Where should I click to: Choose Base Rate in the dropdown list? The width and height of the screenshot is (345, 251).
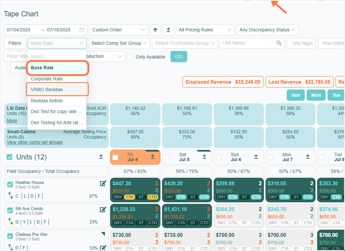tap(57, 68)
